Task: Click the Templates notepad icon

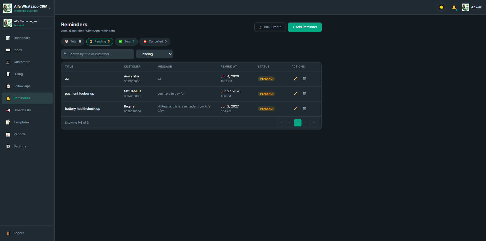Action: (x=8, y=122)
